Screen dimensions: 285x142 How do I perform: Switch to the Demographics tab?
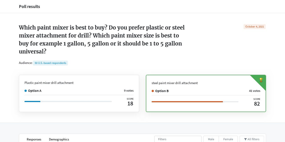point(59,139)
